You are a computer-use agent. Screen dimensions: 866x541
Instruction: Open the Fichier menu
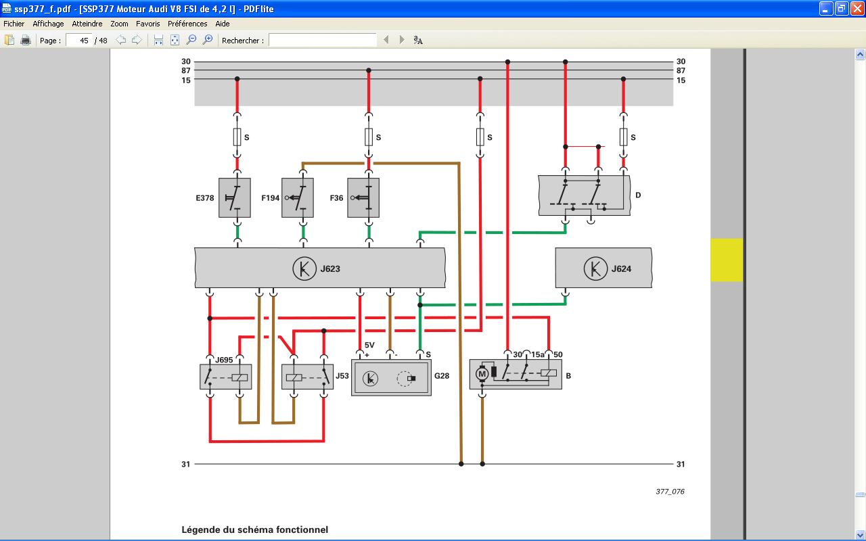pyautogui.click(x=14, y=23)
